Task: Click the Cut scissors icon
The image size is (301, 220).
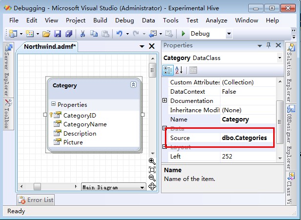Action: click(83, 34)
